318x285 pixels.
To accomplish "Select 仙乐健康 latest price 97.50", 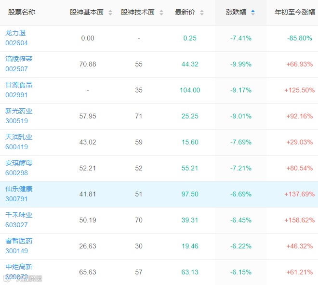I will [190, 194].
